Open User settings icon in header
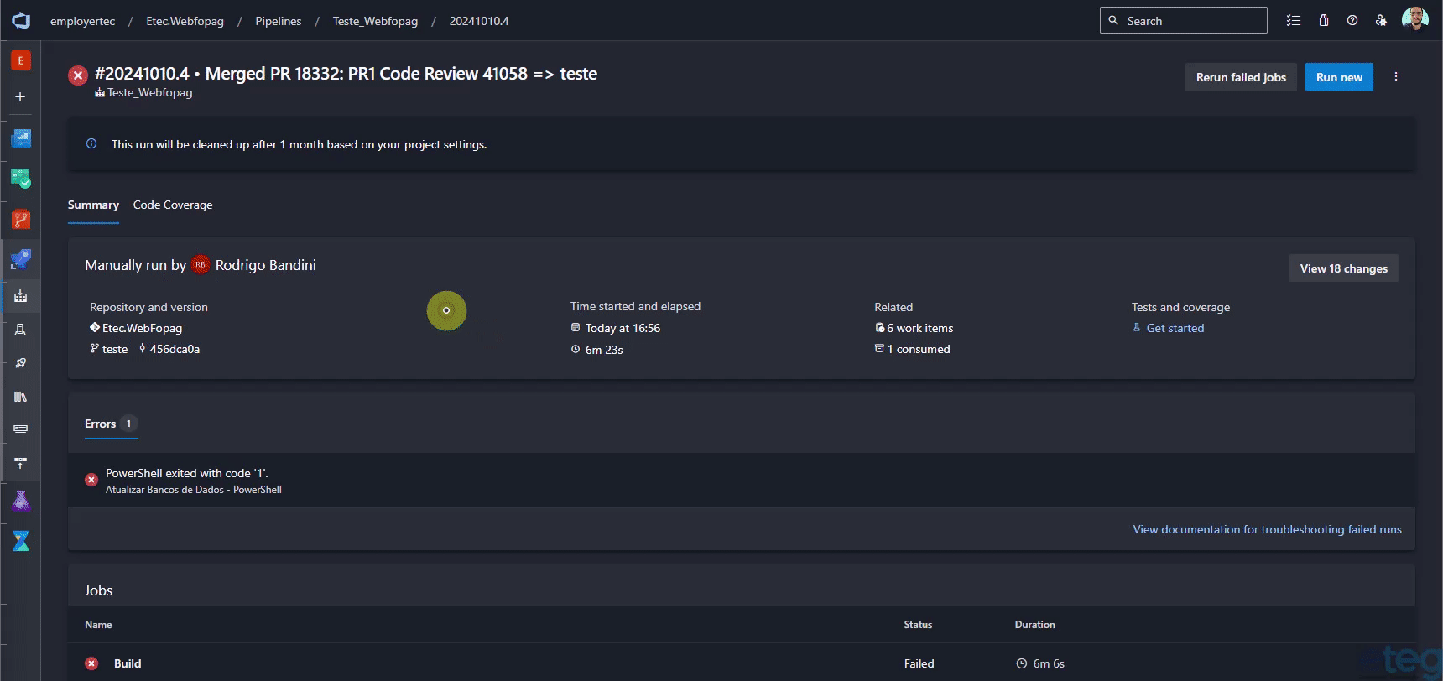Screen dimensions: 1443x681 coord(1381,21)
